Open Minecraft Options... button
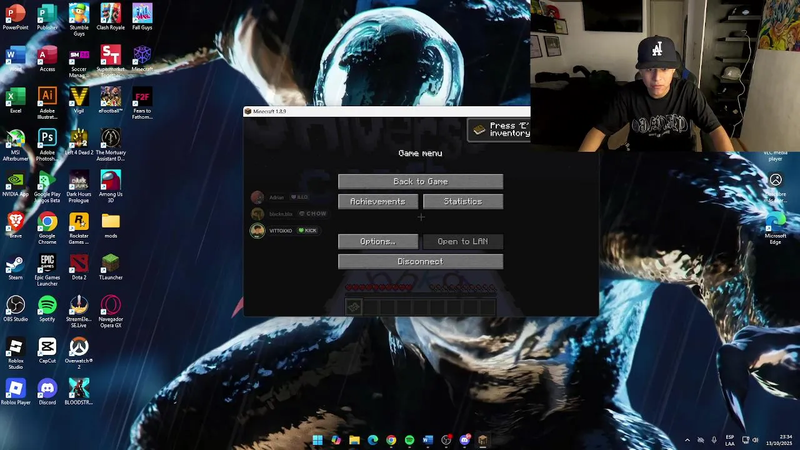 (x=378, y=241)
